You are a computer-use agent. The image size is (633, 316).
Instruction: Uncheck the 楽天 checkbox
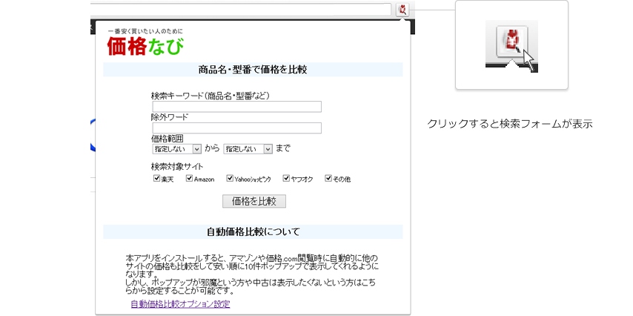pyautogui.click(x=156, y=178)
